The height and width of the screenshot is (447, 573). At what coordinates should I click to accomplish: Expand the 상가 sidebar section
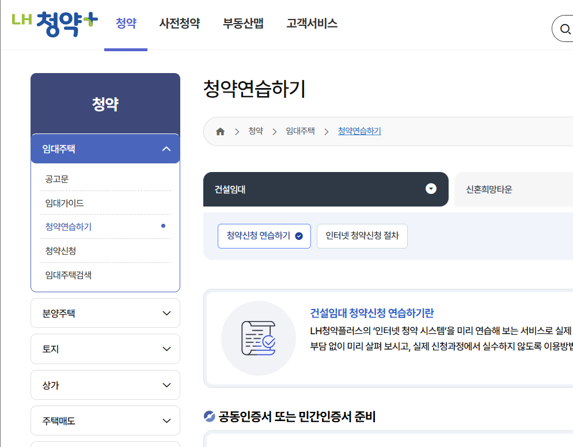point(105,385)
